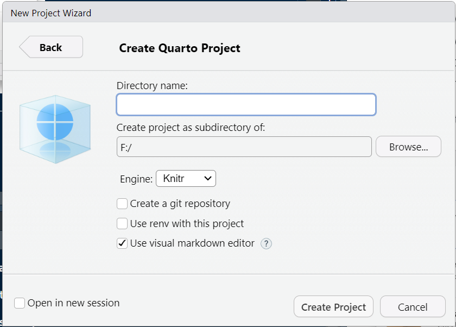The image size is (456, 327).
Task: Click the Use visual markdown editor label text
Action: pyautogui.click(x=192, y=243)
